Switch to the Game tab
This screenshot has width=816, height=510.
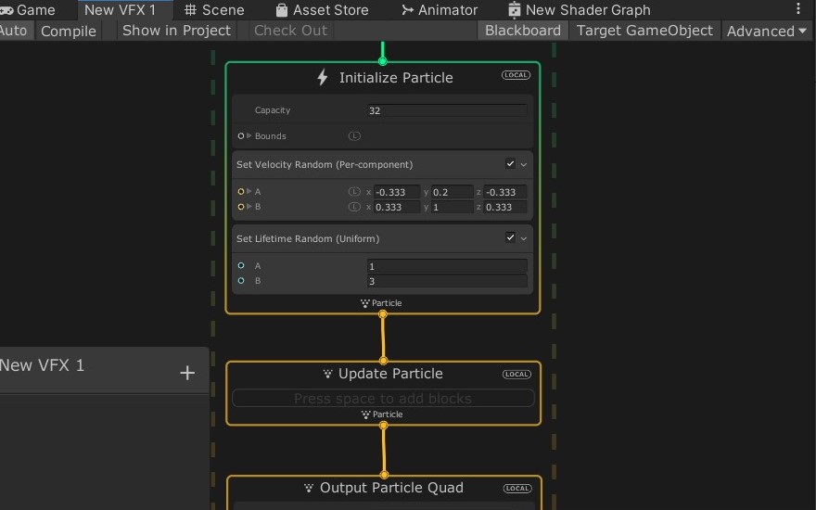click(28, 10)
